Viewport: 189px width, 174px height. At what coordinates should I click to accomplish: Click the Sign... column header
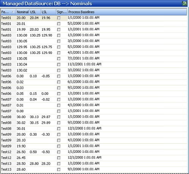[62, 12]
